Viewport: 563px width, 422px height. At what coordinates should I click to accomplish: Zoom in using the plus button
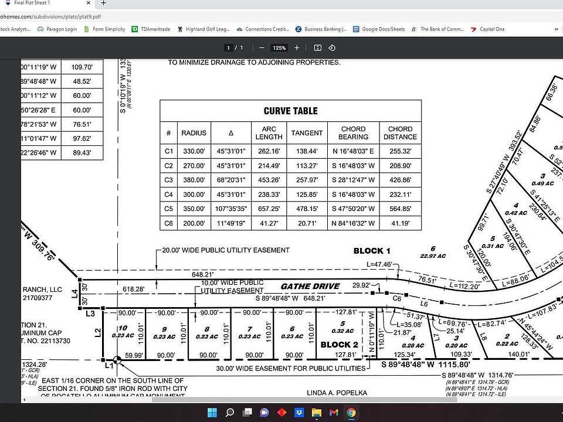click(x=297, y=48)
